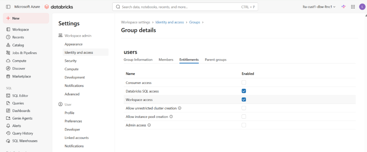Click the SQL Warehouses icon
The height and width of the screenshot is (152, 367).
(8, 141)
